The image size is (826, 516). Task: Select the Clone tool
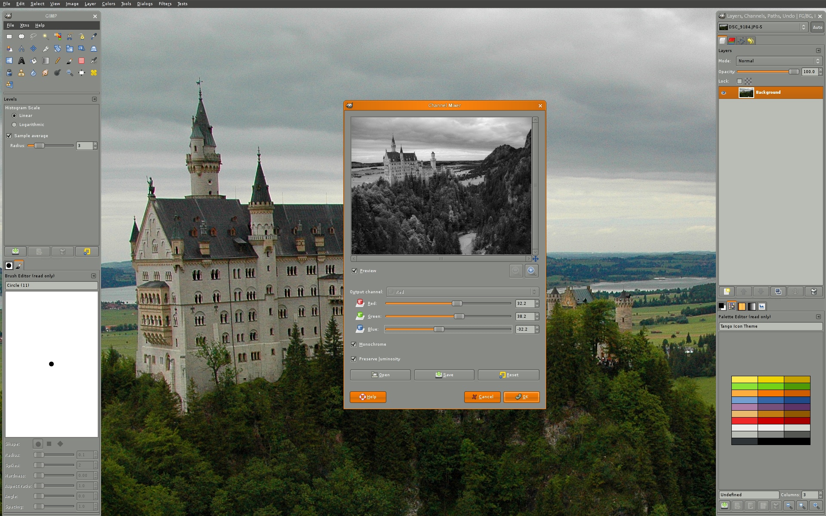pyautogui.click(x=22, y=72)
